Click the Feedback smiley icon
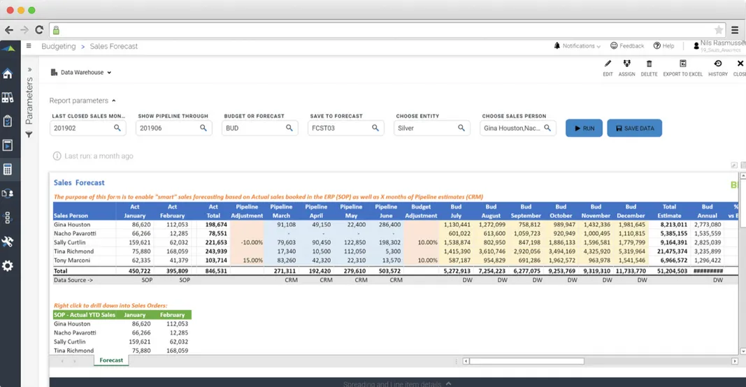The height and width of the screenshot is (387, 746). coord(614,45)
